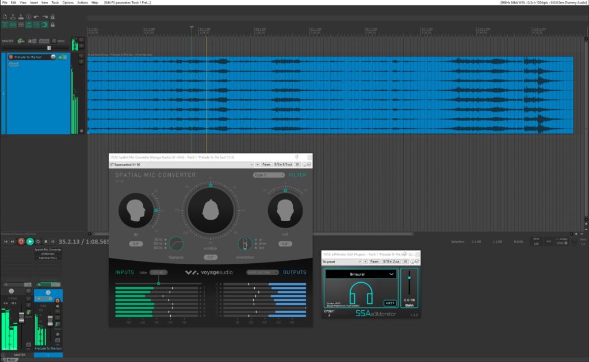Click the Redo arrow icon

[x=45, y=17]
